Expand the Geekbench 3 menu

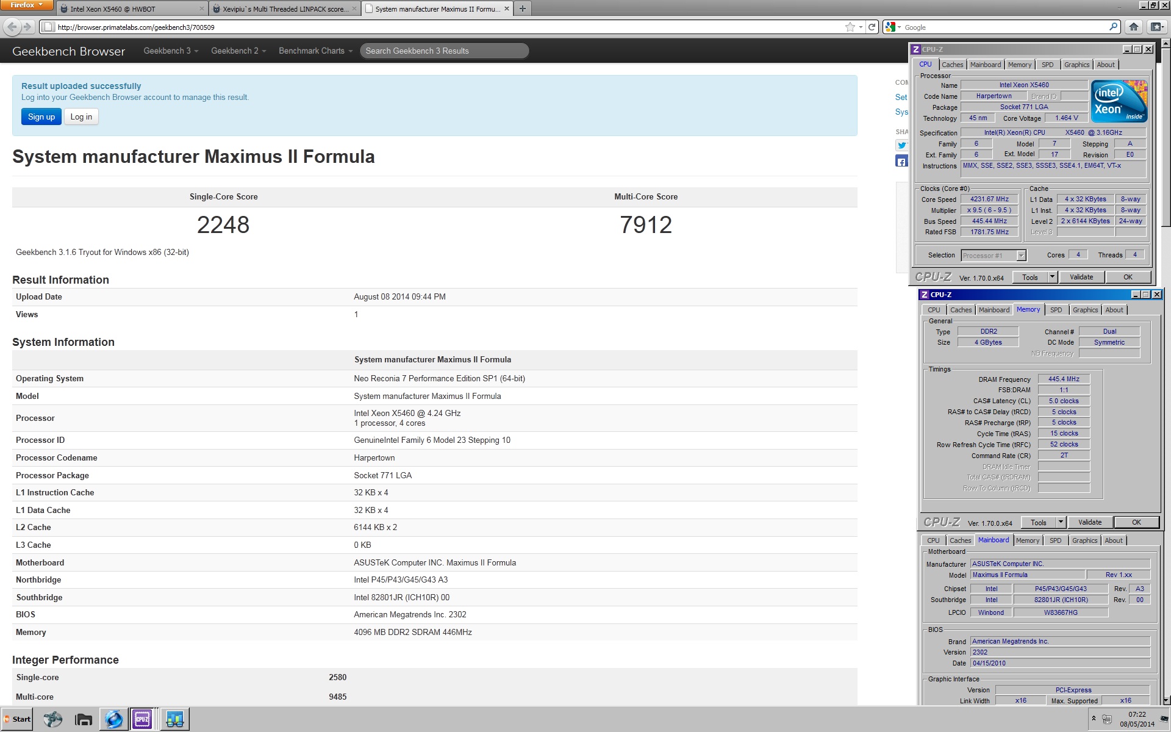click(x=171, y=51)
